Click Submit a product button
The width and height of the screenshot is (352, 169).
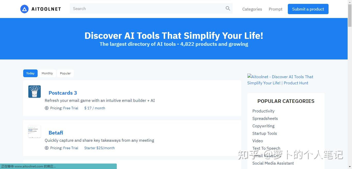click(x=308, y=9)
